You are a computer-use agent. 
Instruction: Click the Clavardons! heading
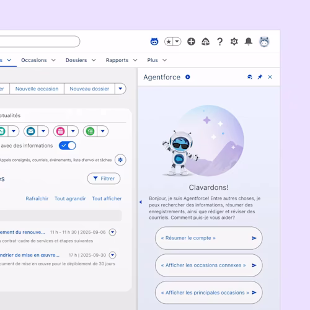[x=209, y=187]
